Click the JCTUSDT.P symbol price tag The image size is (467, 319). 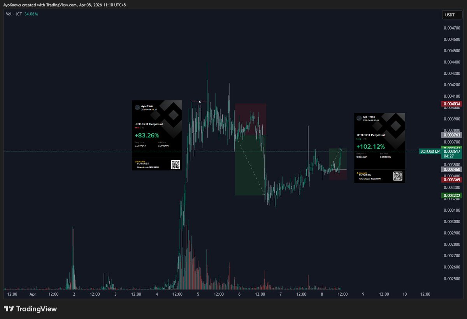[x=430, y=151]
